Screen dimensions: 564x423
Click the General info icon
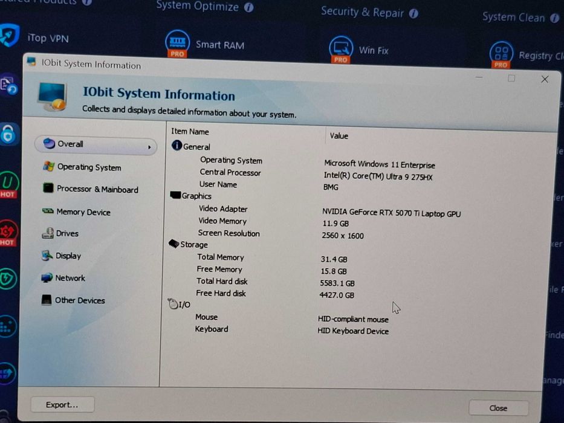click(177, 145)
